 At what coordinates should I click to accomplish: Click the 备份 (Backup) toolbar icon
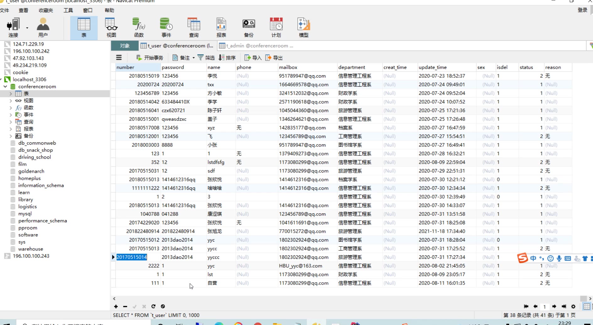[x=248, y=28]
